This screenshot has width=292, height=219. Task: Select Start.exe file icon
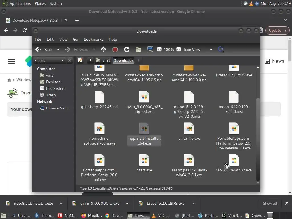(144, 160)
